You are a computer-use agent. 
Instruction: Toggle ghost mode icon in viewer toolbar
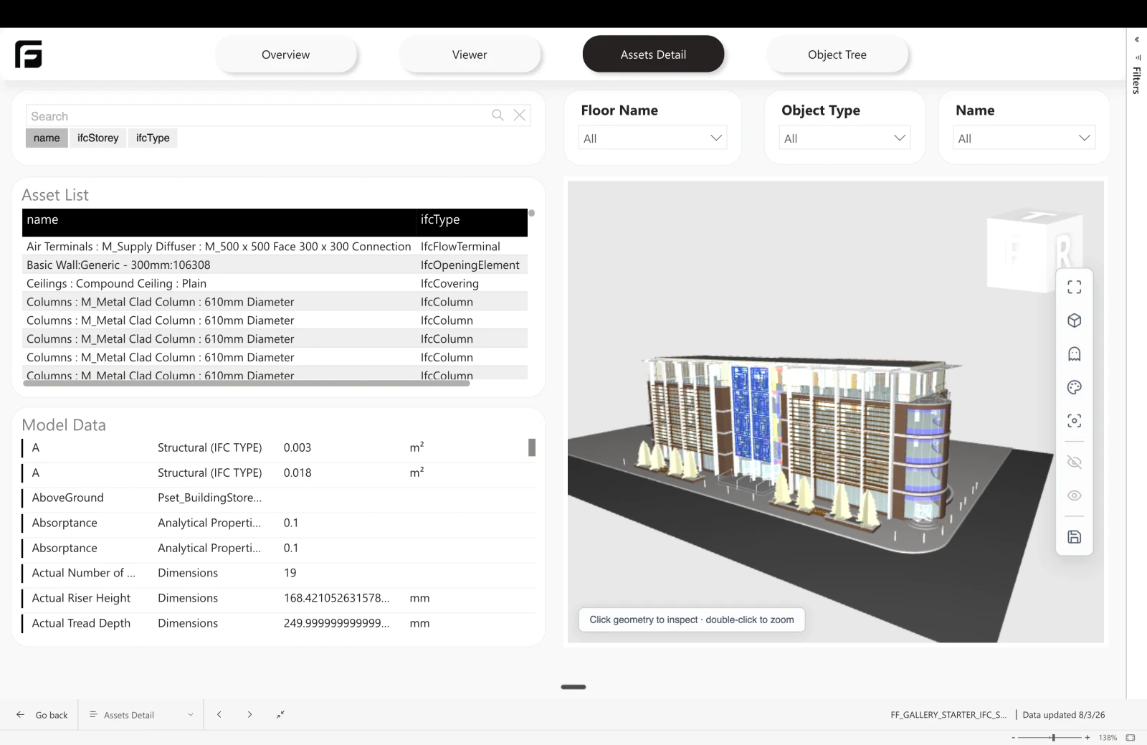(1074, 354)
